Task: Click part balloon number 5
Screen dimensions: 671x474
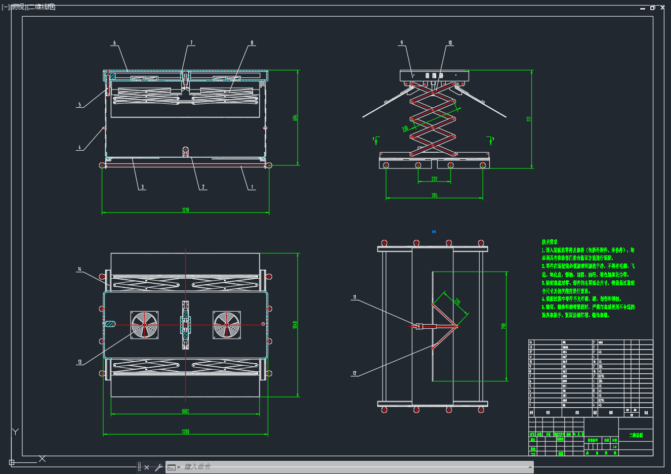Action: (x=79, y=105)
